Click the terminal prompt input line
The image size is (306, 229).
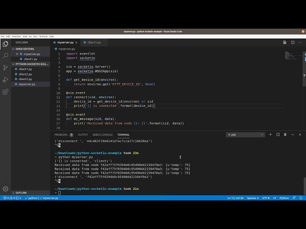point(59,193)
